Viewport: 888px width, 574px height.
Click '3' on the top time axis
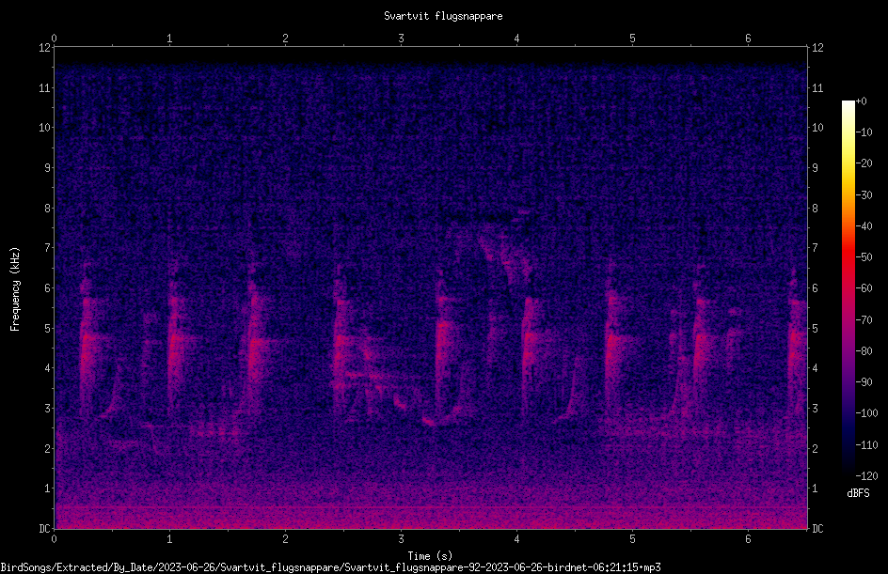(401, 39)
